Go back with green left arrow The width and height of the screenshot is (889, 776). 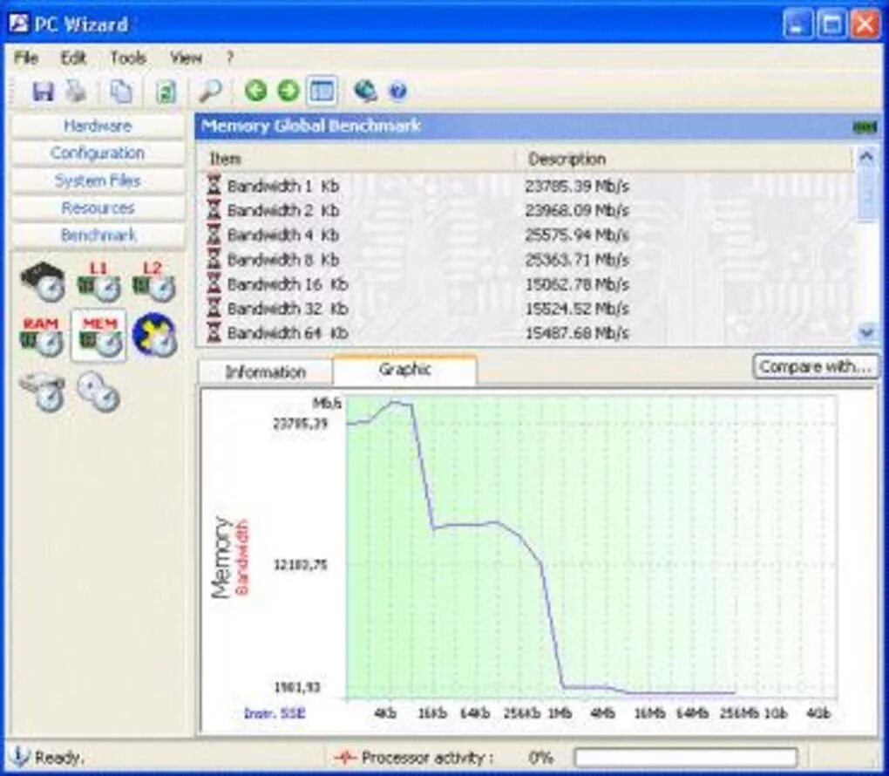pyautogui.click(x=255, y=90)
